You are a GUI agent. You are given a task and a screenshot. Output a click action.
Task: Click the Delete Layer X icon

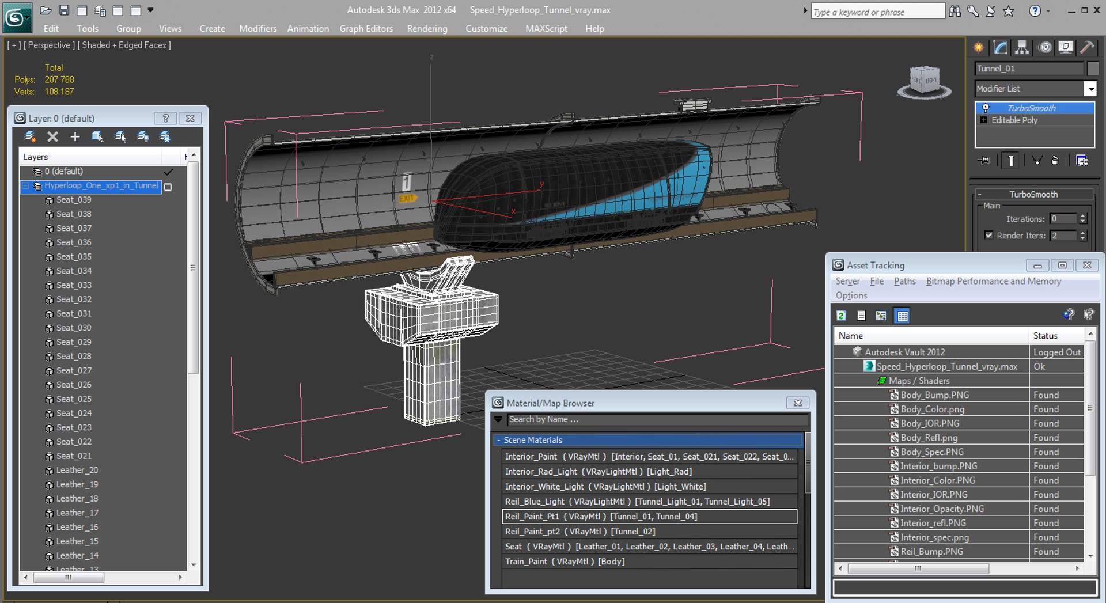click(52, 136)
